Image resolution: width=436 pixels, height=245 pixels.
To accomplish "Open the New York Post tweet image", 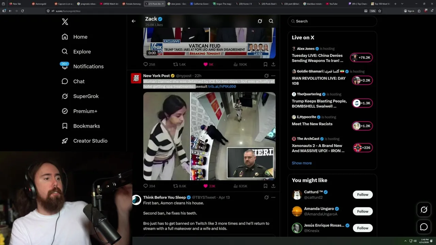I will click(x=209, y=136).
